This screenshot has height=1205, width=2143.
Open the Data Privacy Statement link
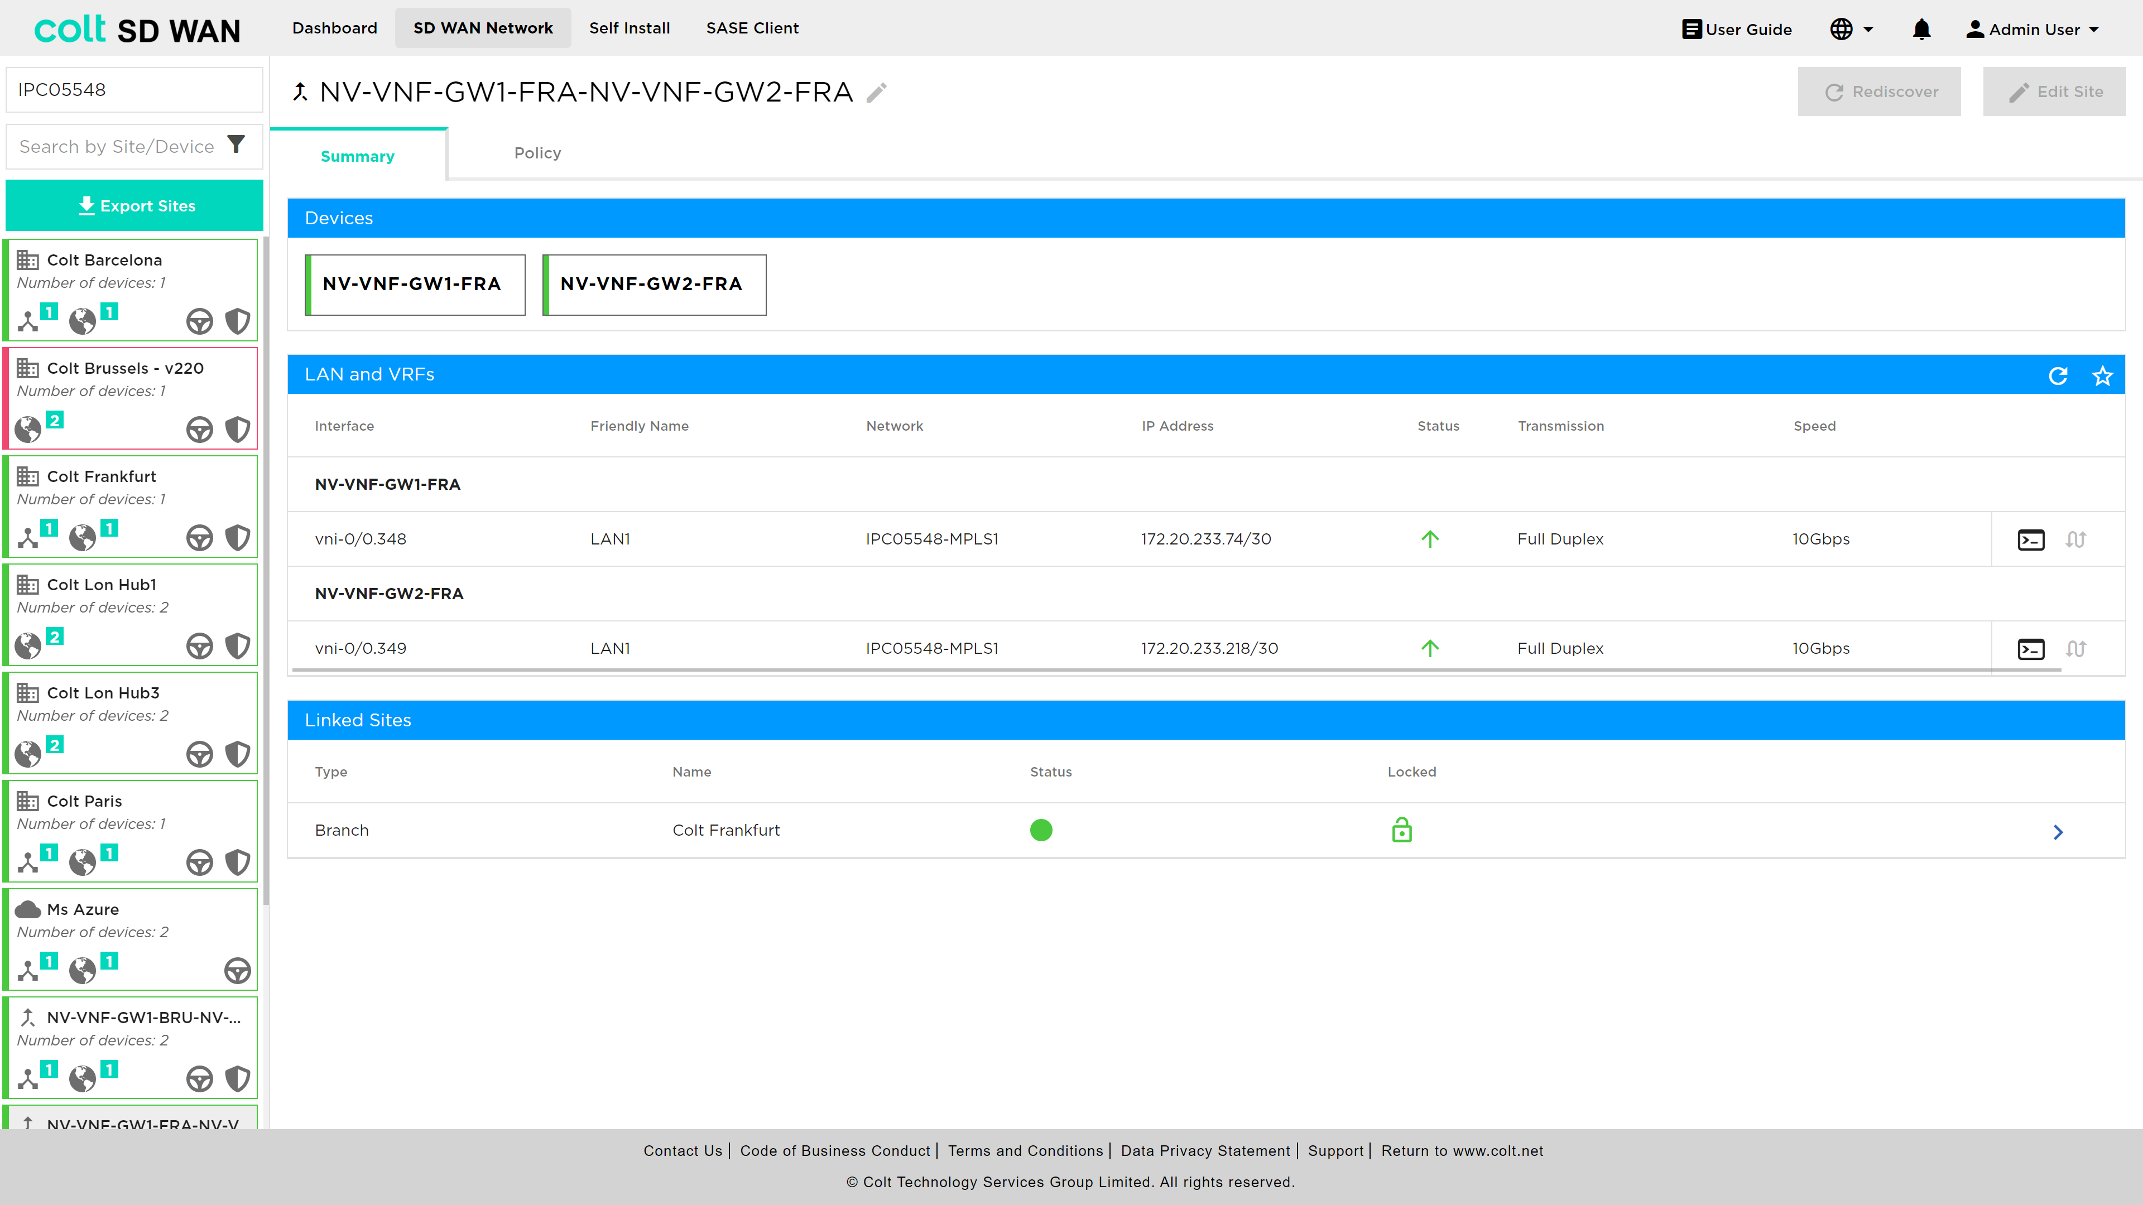click(x=1205, y=1151)
